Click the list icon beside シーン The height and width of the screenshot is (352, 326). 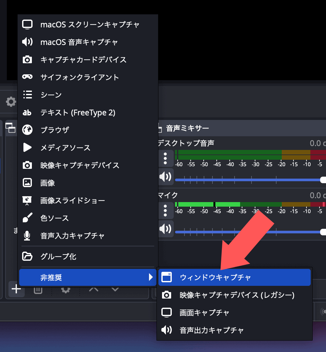point(28,95)
